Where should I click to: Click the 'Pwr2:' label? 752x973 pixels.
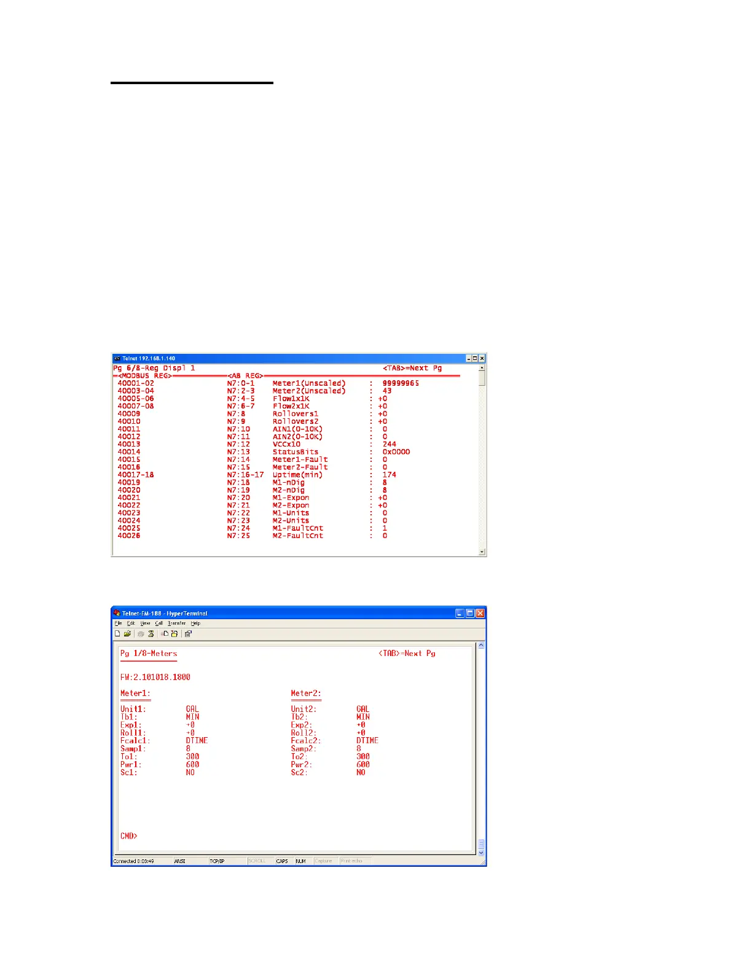pos(302,765)
